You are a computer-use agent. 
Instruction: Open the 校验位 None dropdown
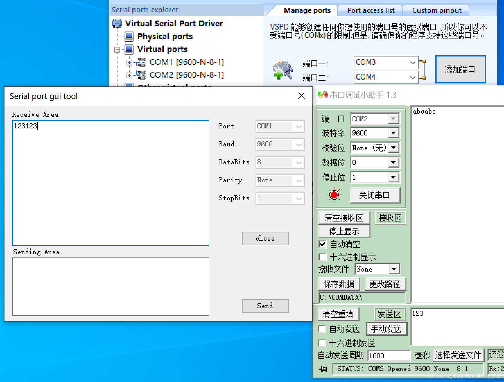pos(394,148)
